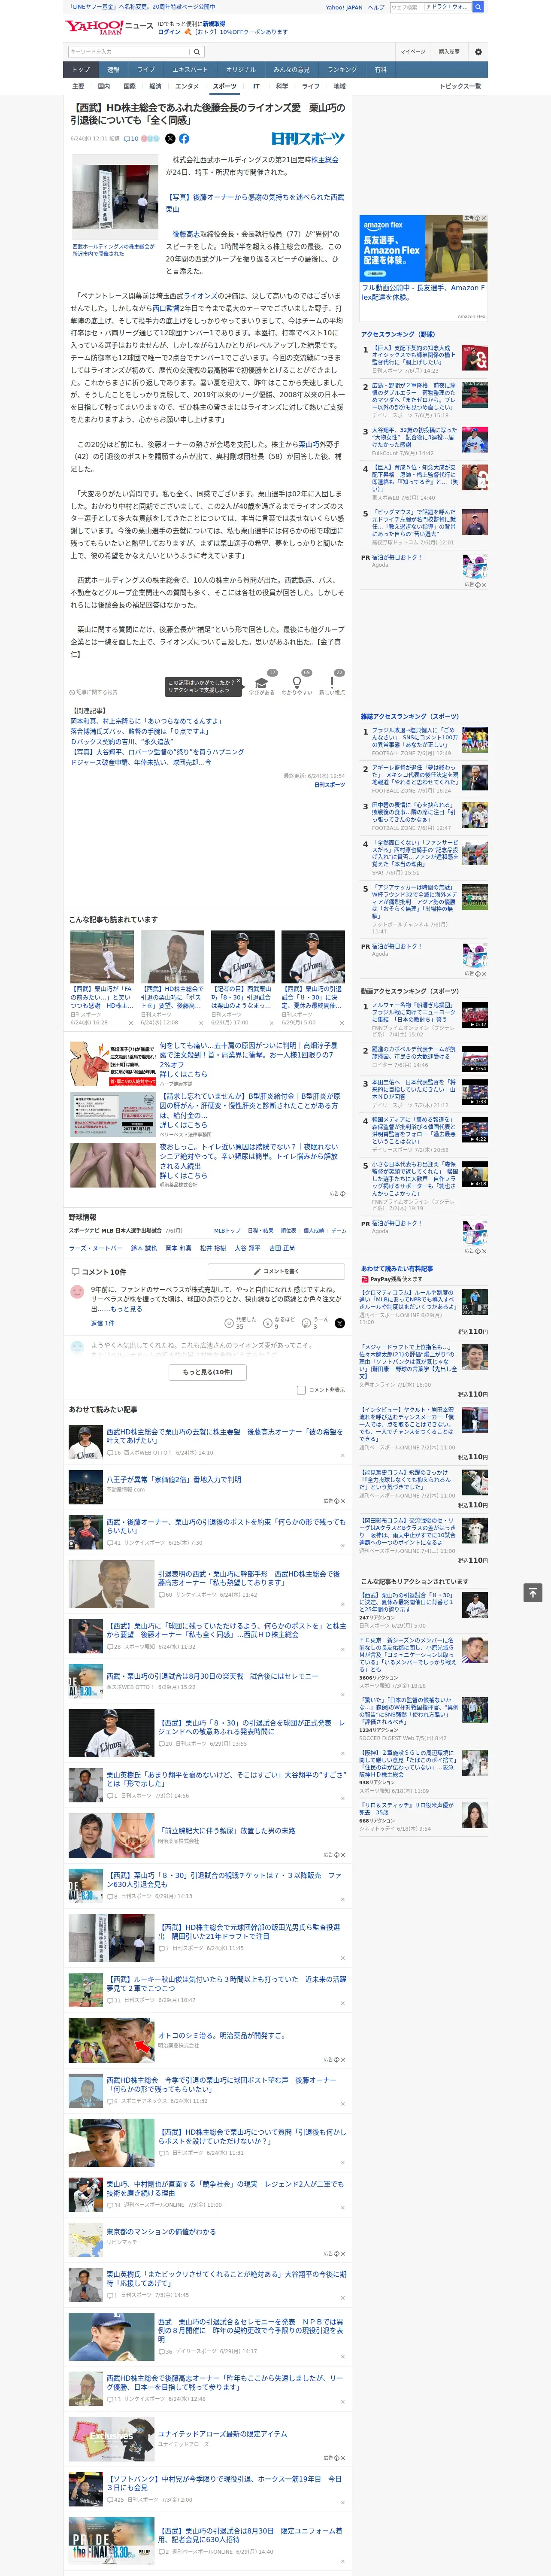This screenshot has height=2576, width=551.
Task: React with 学びがある graduation cap icon
Action: [x=262, y=682]
